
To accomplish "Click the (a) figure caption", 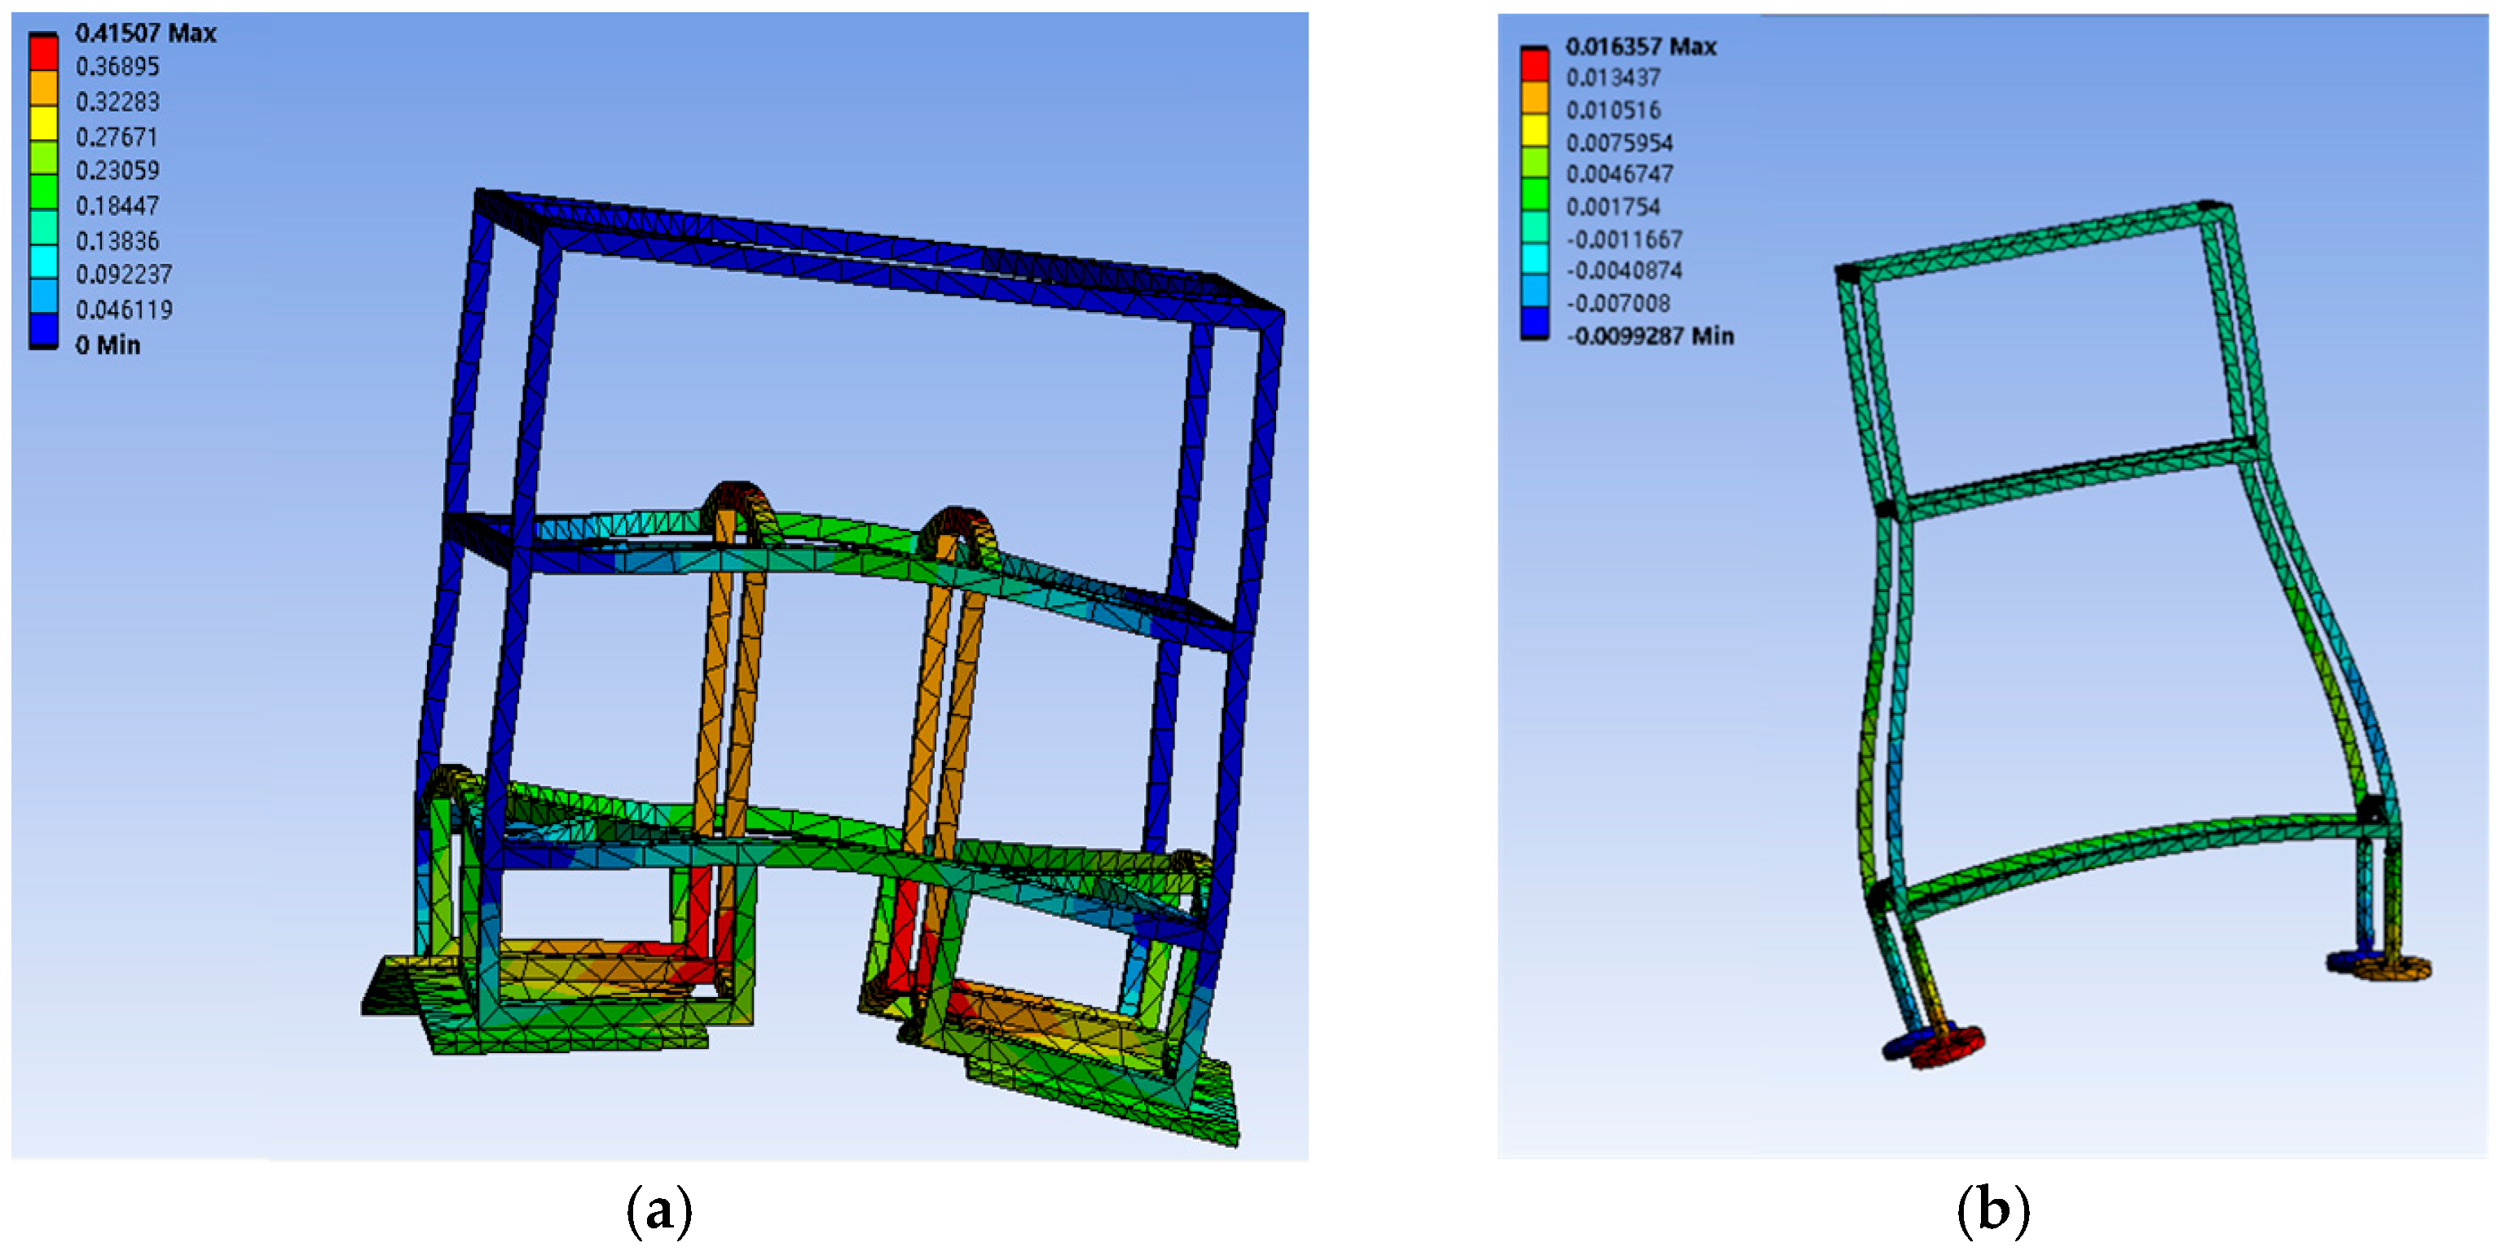I will 660,1210.
